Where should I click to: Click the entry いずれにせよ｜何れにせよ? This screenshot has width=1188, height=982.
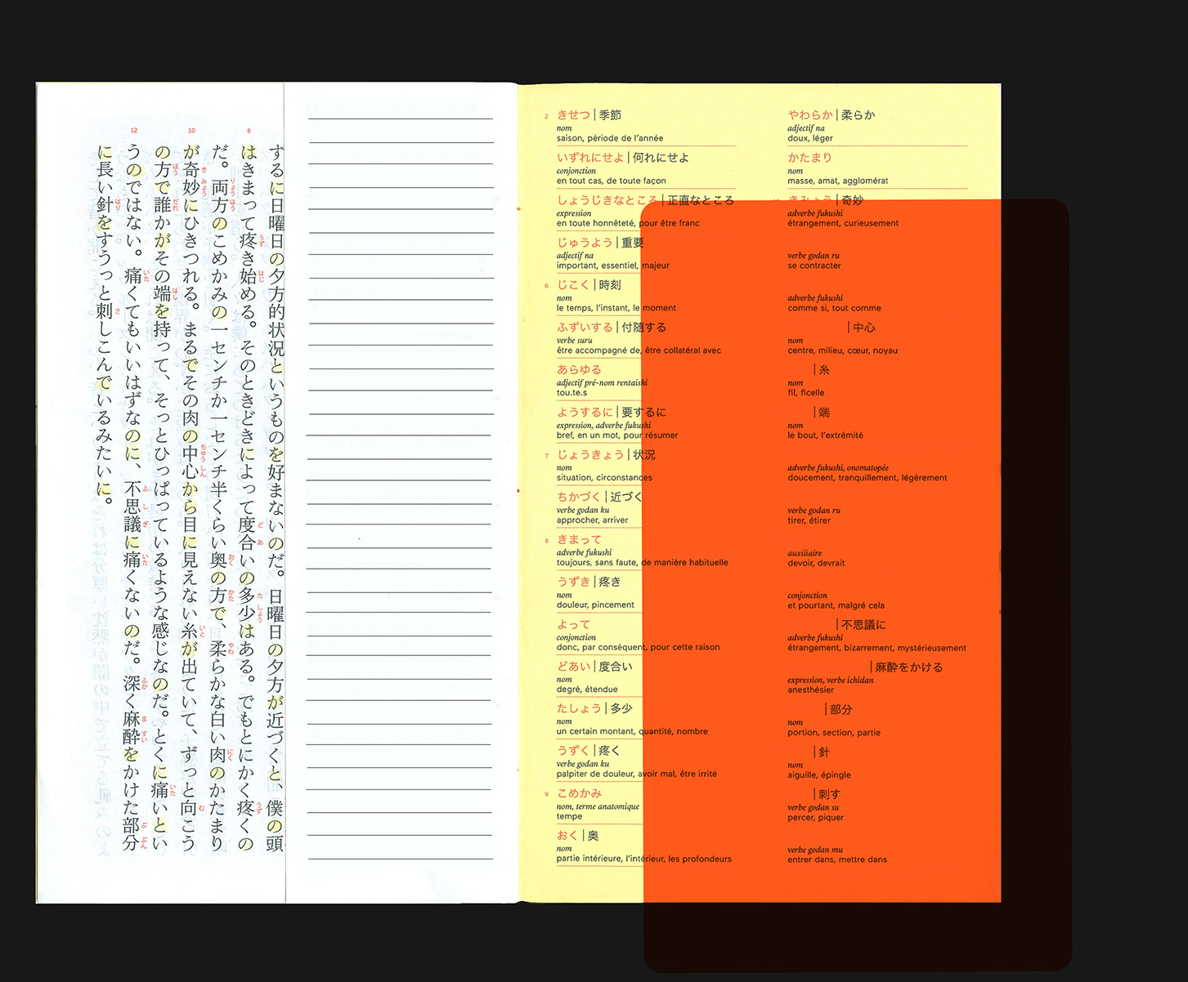623,158
